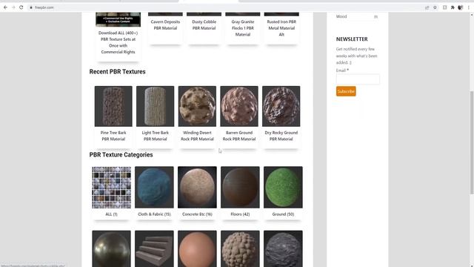The image size is (474, 267).
Task: Open the Winding Desert Rock sphere thumbnail
Action: 197,106
